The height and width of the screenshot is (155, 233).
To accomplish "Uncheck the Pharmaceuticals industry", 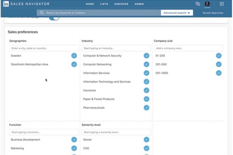I will [146, 108].
